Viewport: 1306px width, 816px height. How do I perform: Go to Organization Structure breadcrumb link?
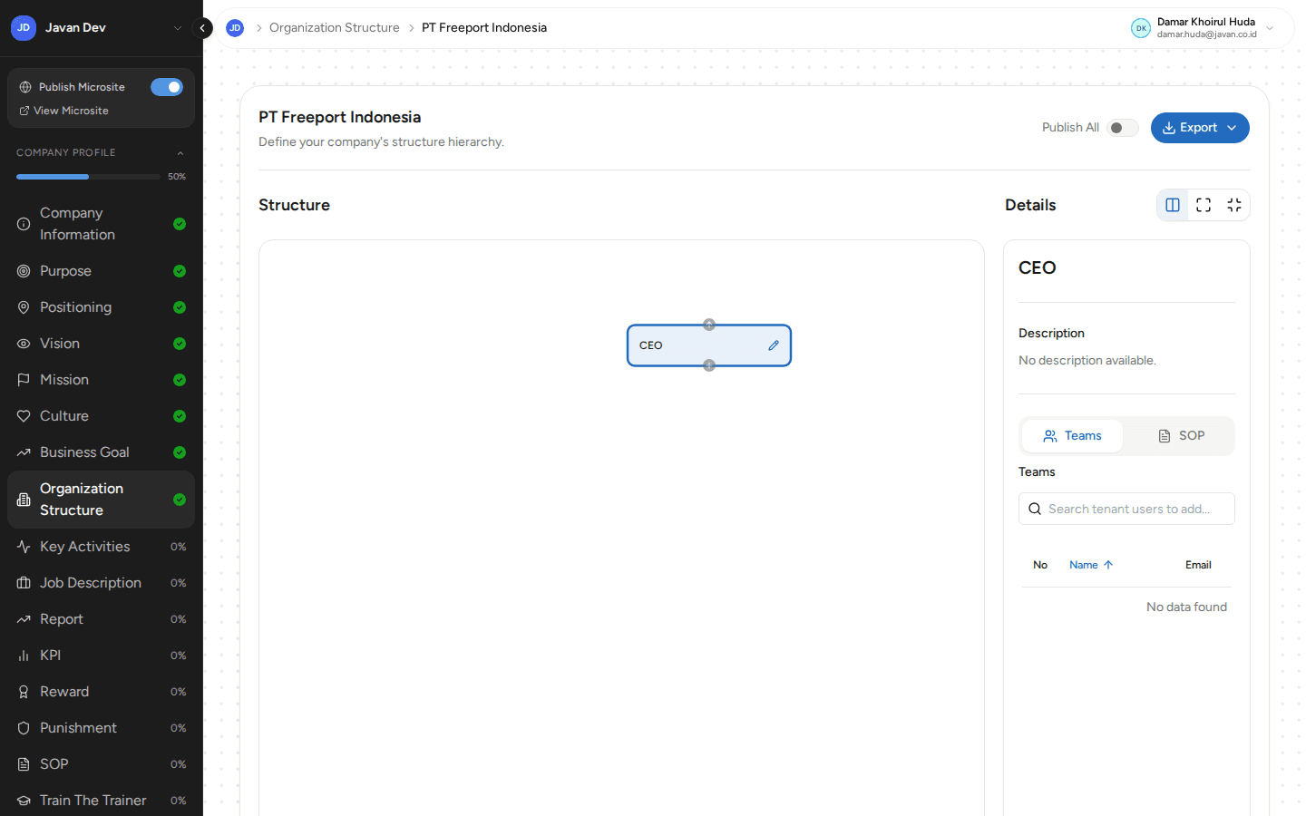pyautogui.click(x=334, y=28)
